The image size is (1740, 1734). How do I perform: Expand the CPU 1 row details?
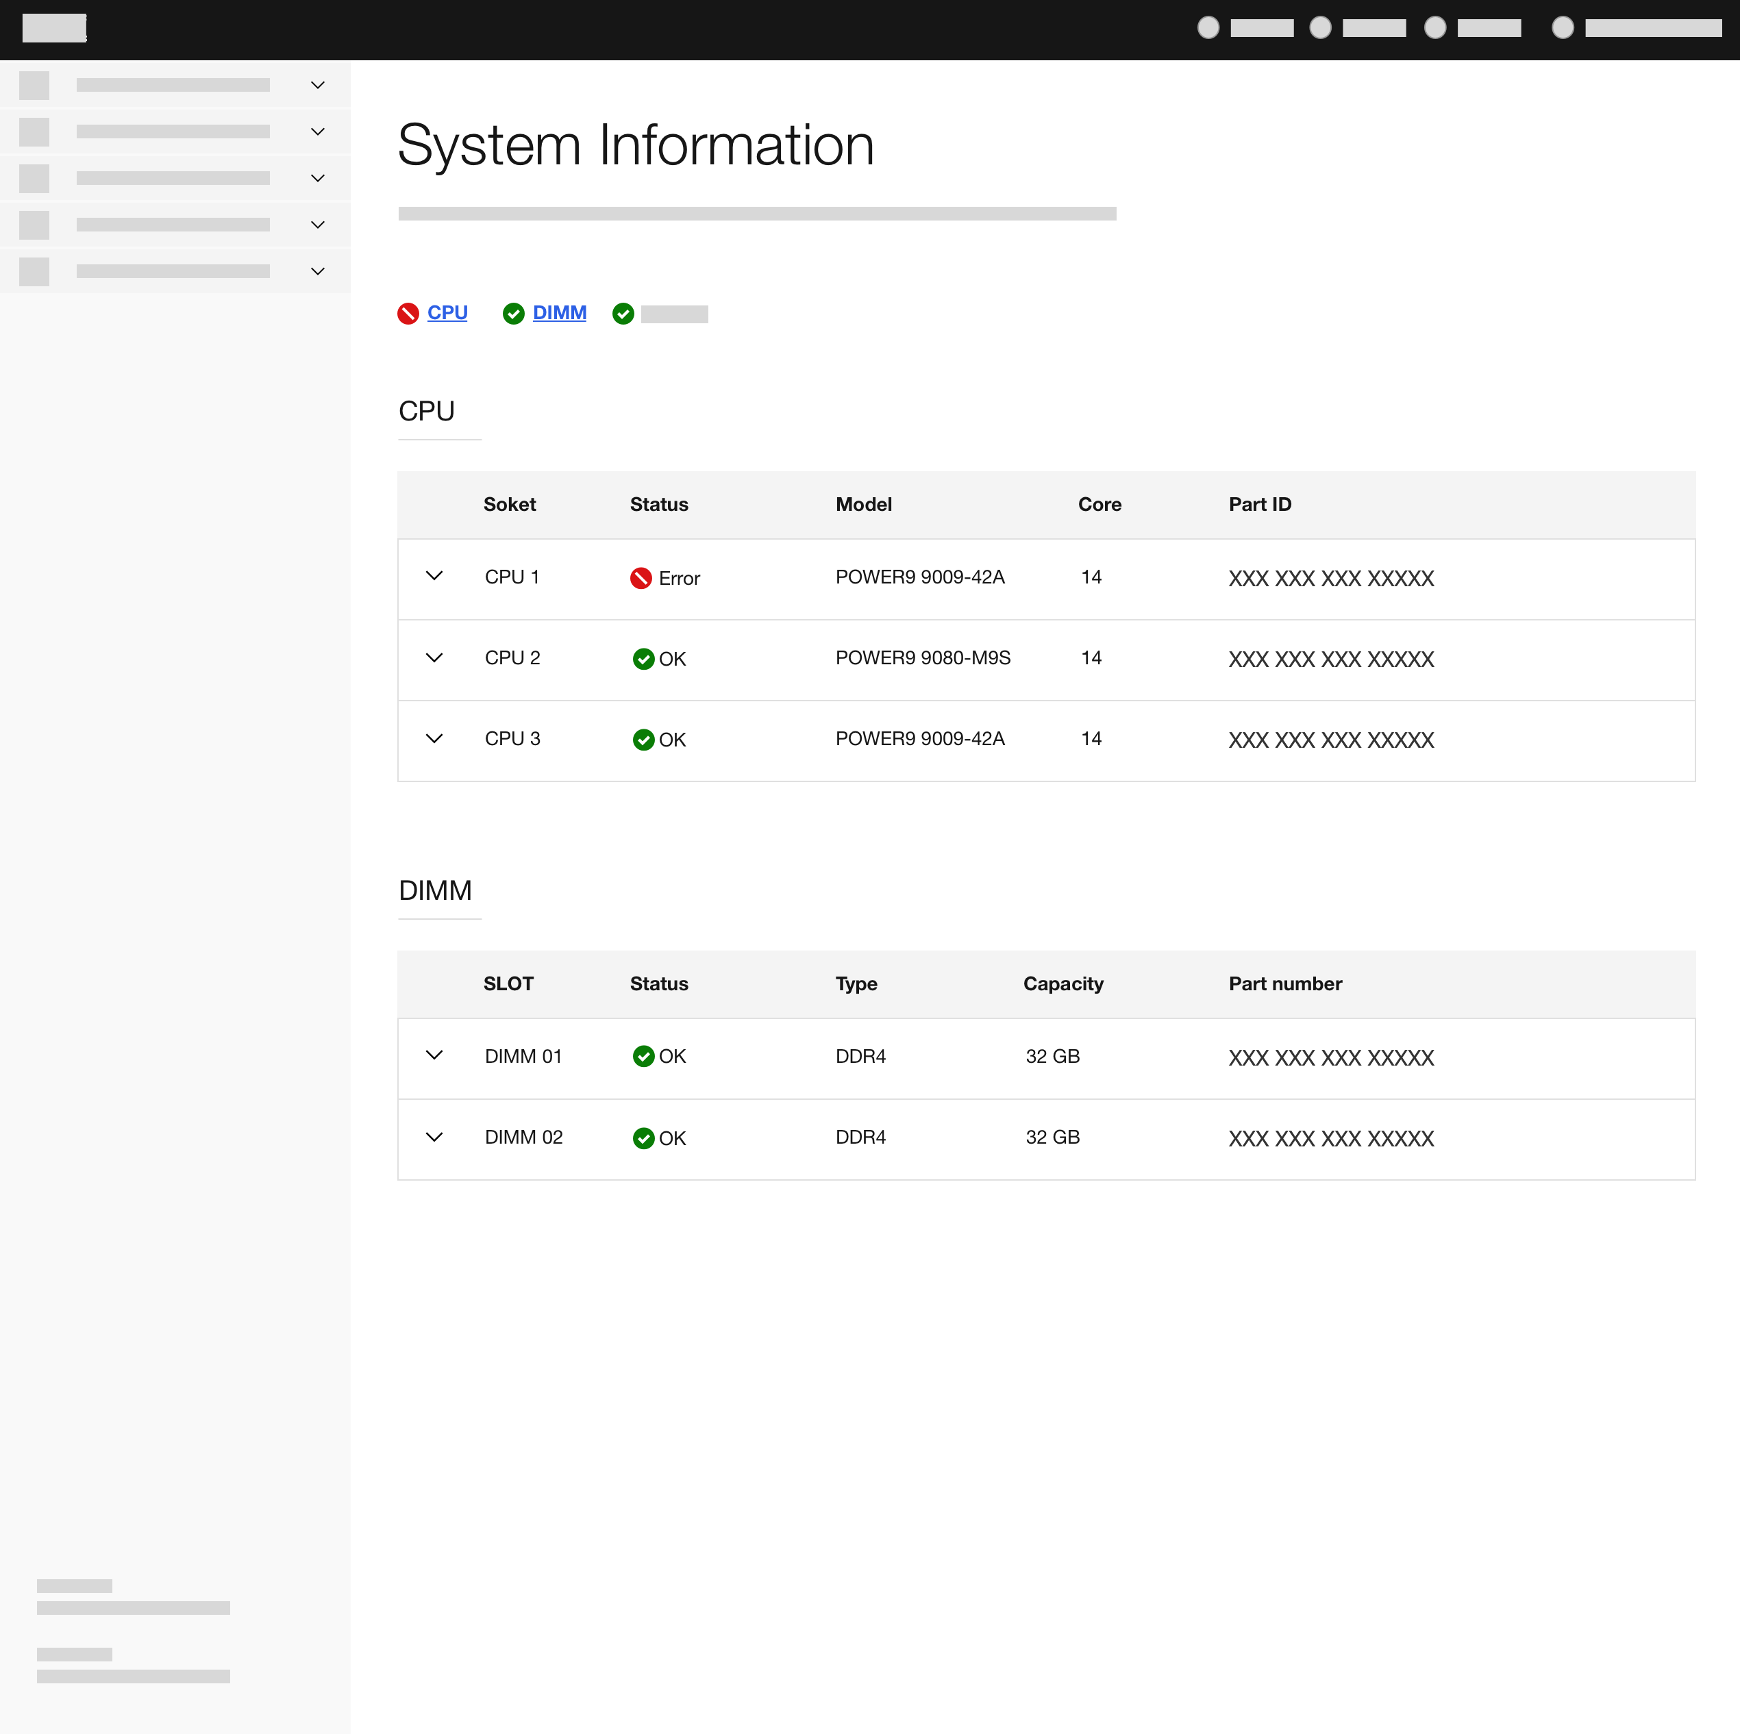pyautogui.click(x=435, y=576)
